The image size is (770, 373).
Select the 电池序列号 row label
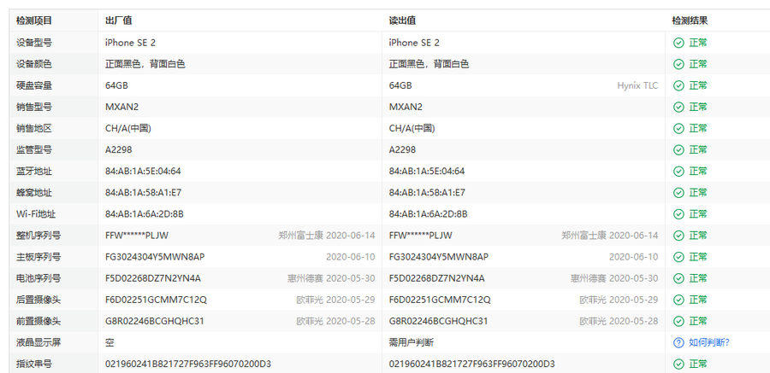[x=38, y=278]
